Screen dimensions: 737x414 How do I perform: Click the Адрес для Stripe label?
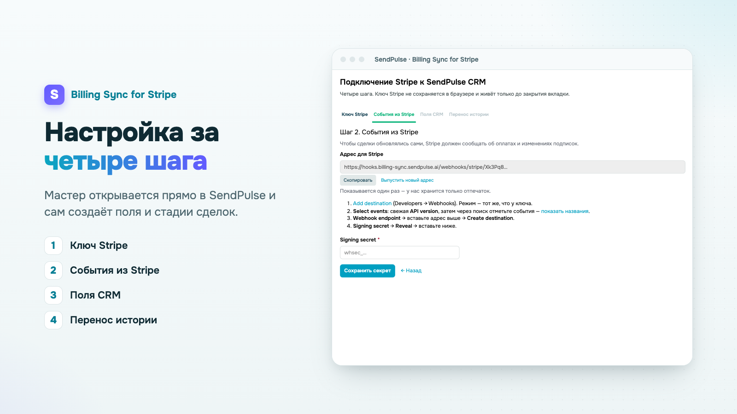(362, 154)
